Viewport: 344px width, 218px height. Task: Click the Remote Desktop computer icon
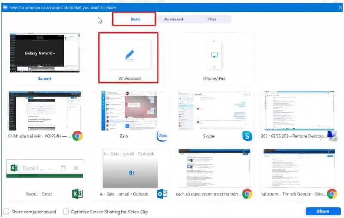(332, 136)
